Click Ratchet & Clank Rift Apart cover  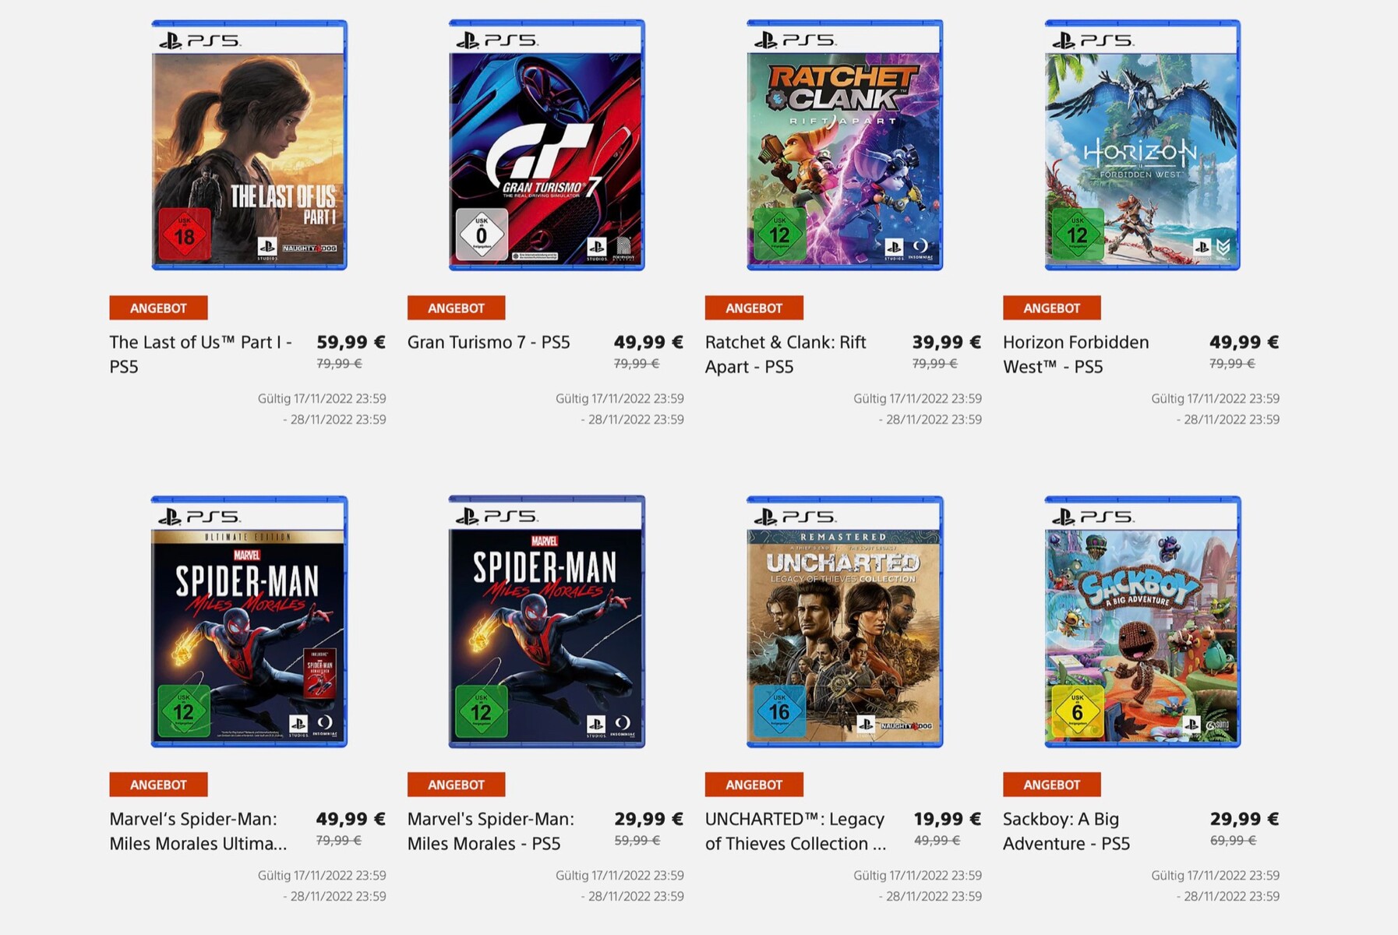point(845,146)
